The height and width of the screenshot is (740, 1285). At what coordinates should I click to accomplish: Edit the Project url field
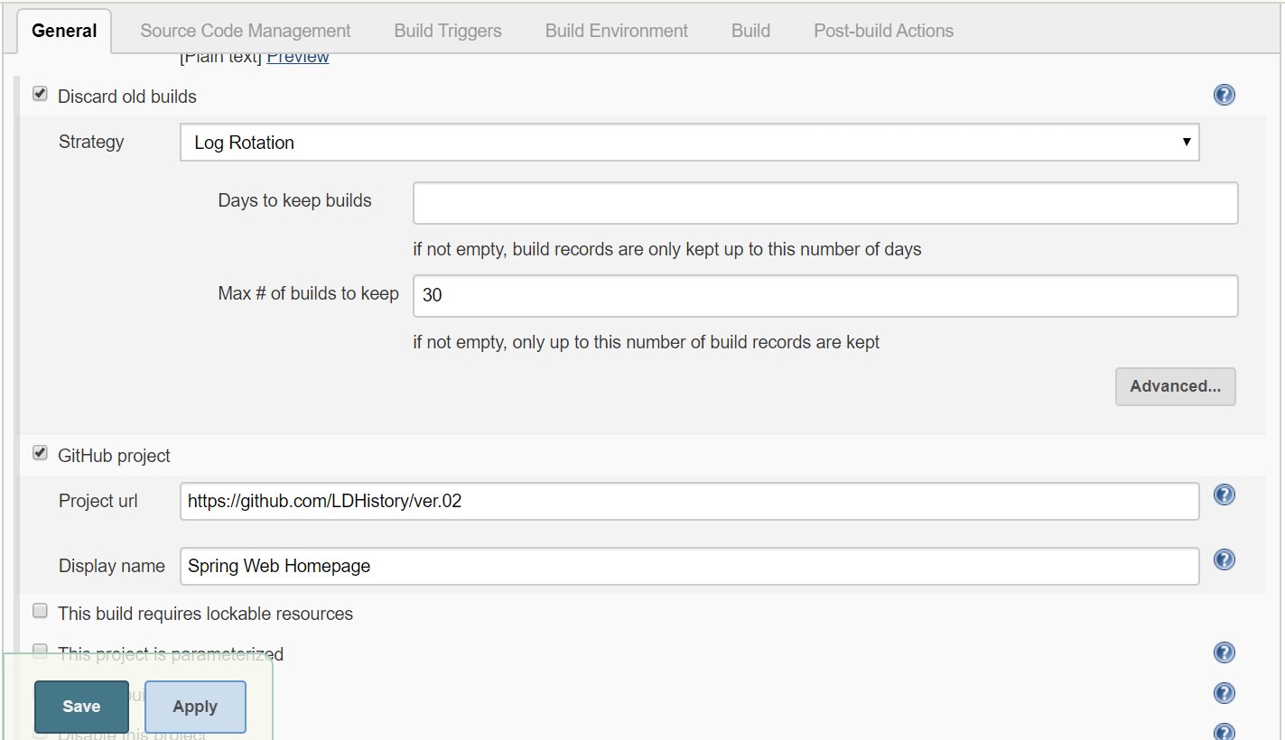coord(689,501)
